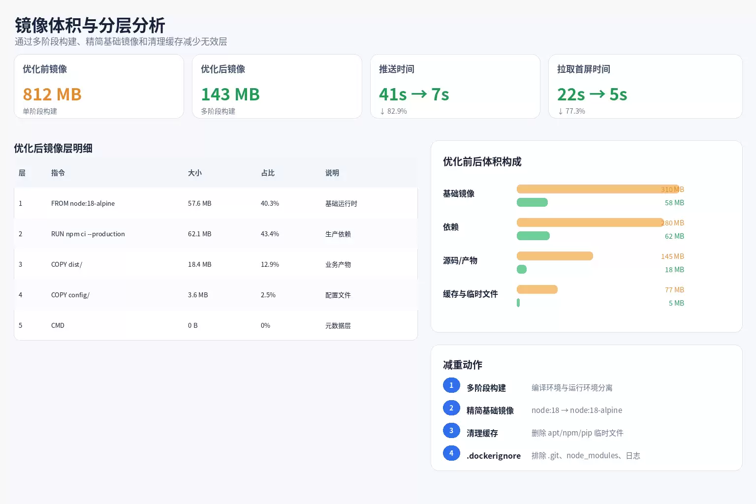Click the 层 column header
Image resolution: width=756 pixels, height=504 pixels.
22,173
